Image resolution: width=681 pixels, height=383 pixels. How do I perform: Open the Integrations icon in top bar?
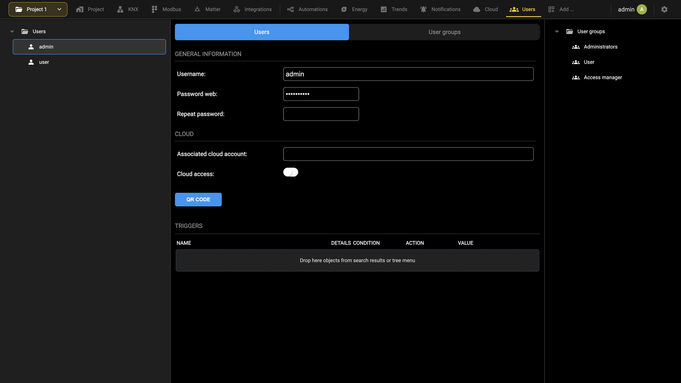[237, 9]
